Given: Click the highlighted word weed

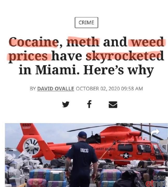Looking at the screenshot, I should pos(147,42).
